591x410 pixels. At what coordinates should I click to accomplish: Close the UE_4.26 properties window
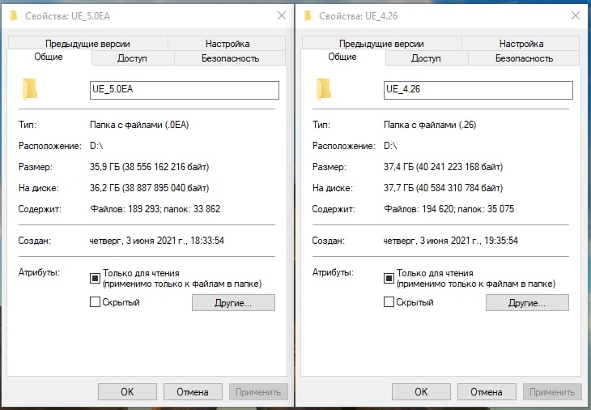pyautogui.click(x=575, y=15)
